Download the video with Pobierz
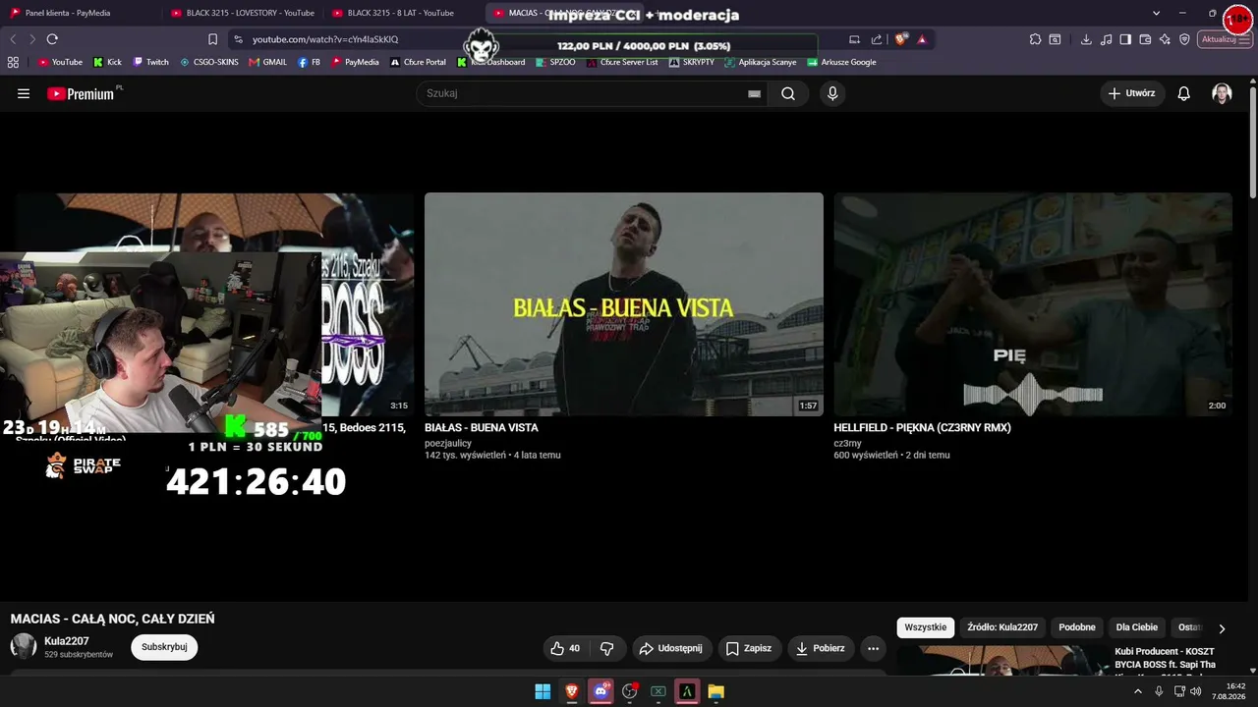Image resolution: width=1258 pixels, height=707 pixels. [820, 648]
